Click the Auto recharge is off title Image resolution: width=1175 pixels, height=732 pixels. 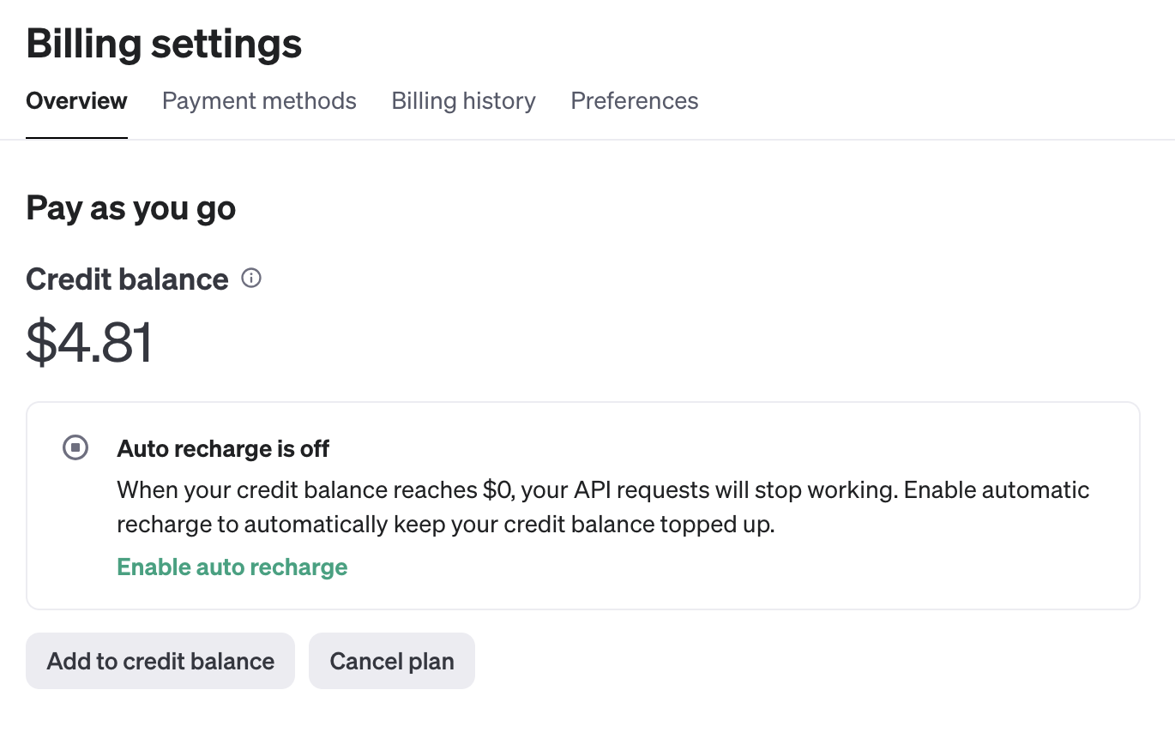pyautogui.click(x=223, y=448)
